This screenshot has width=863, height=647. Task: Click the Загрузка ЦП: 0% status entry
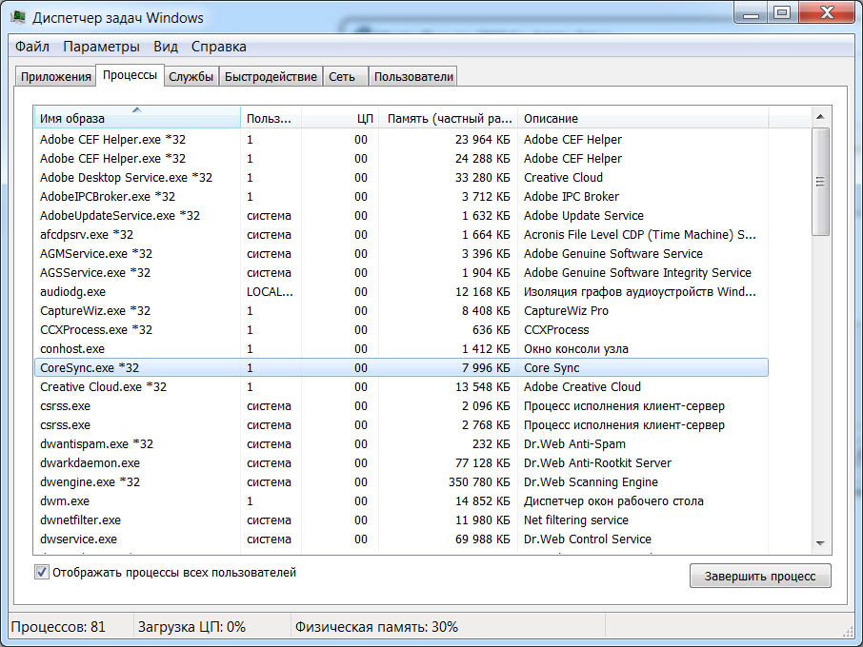point(191,627)
